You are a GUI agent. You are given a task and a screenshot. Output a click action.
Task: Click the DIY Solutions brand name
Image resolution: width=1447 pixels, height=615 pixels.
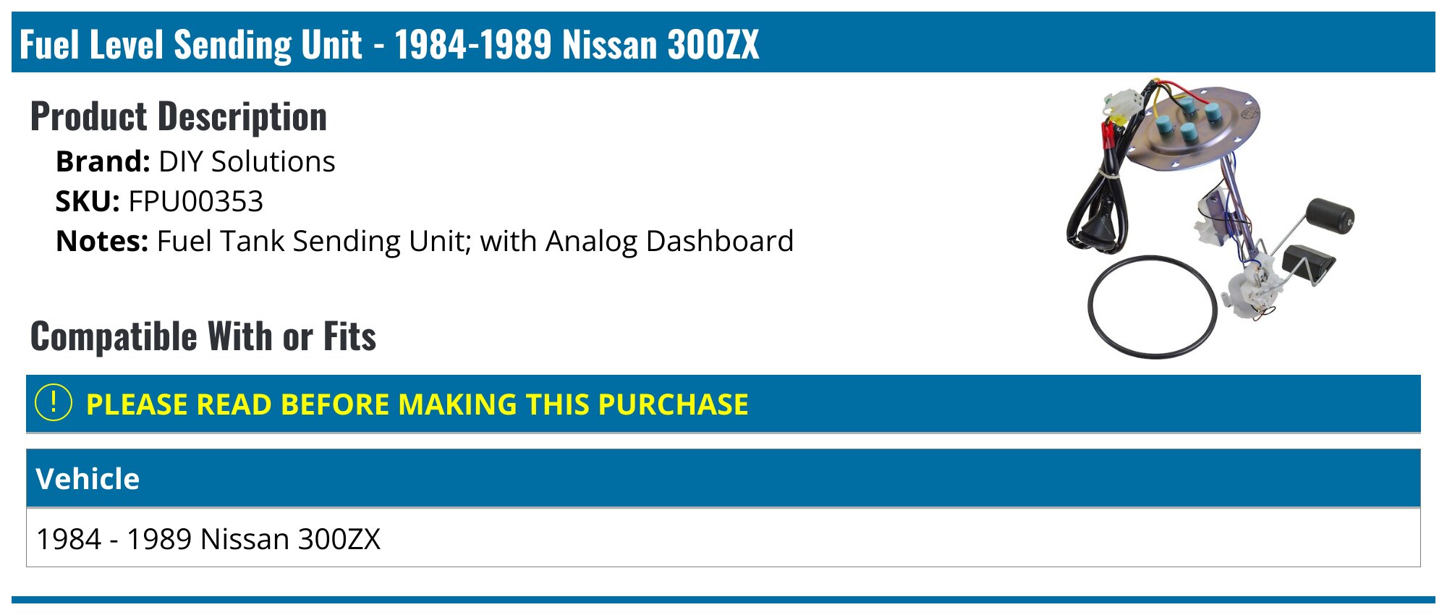(x=247, y=161)
